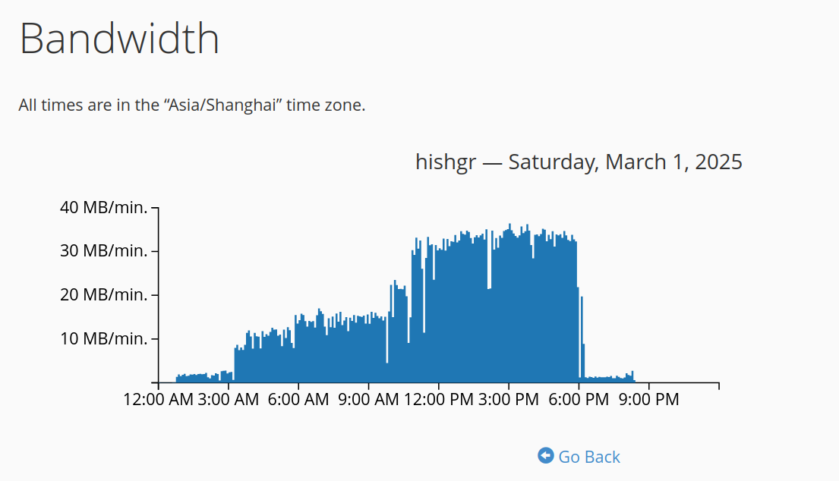Viewport: 839px width, 481px height.
Task: Click the chart title hishgr Saturday, March 1, 2025
Action: click(579, 162)
